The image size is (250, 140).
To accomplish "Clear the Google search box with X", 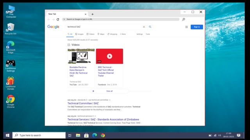I will (x=144, y=27).
